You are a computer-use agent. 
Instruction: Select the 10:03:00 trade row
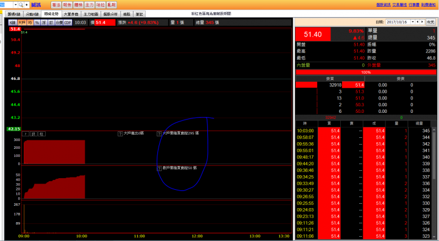click(x=363, y=131)
